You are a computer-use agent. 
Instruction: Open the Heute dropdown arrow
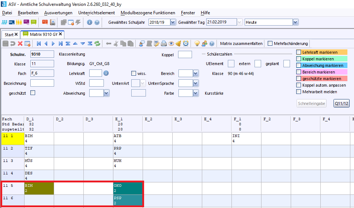(295, 22)
